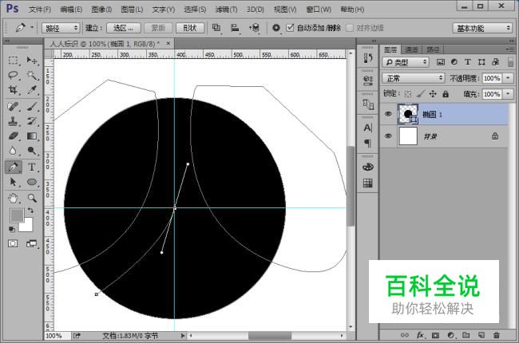Click the delete layer trash icon
Screen dimensions: 519x343
point(497,335)
